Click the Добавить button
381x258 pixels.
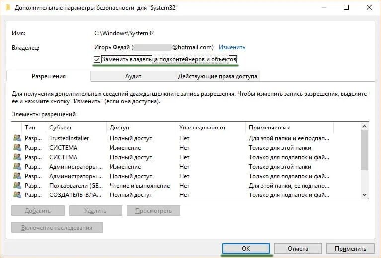point(38,210)
